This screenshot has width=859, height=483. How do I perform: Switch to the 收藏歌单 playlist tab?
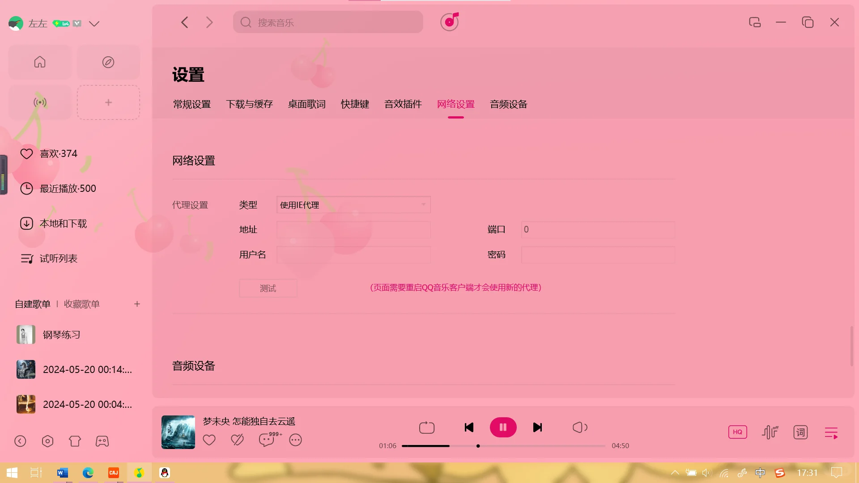tap(81, 304)
